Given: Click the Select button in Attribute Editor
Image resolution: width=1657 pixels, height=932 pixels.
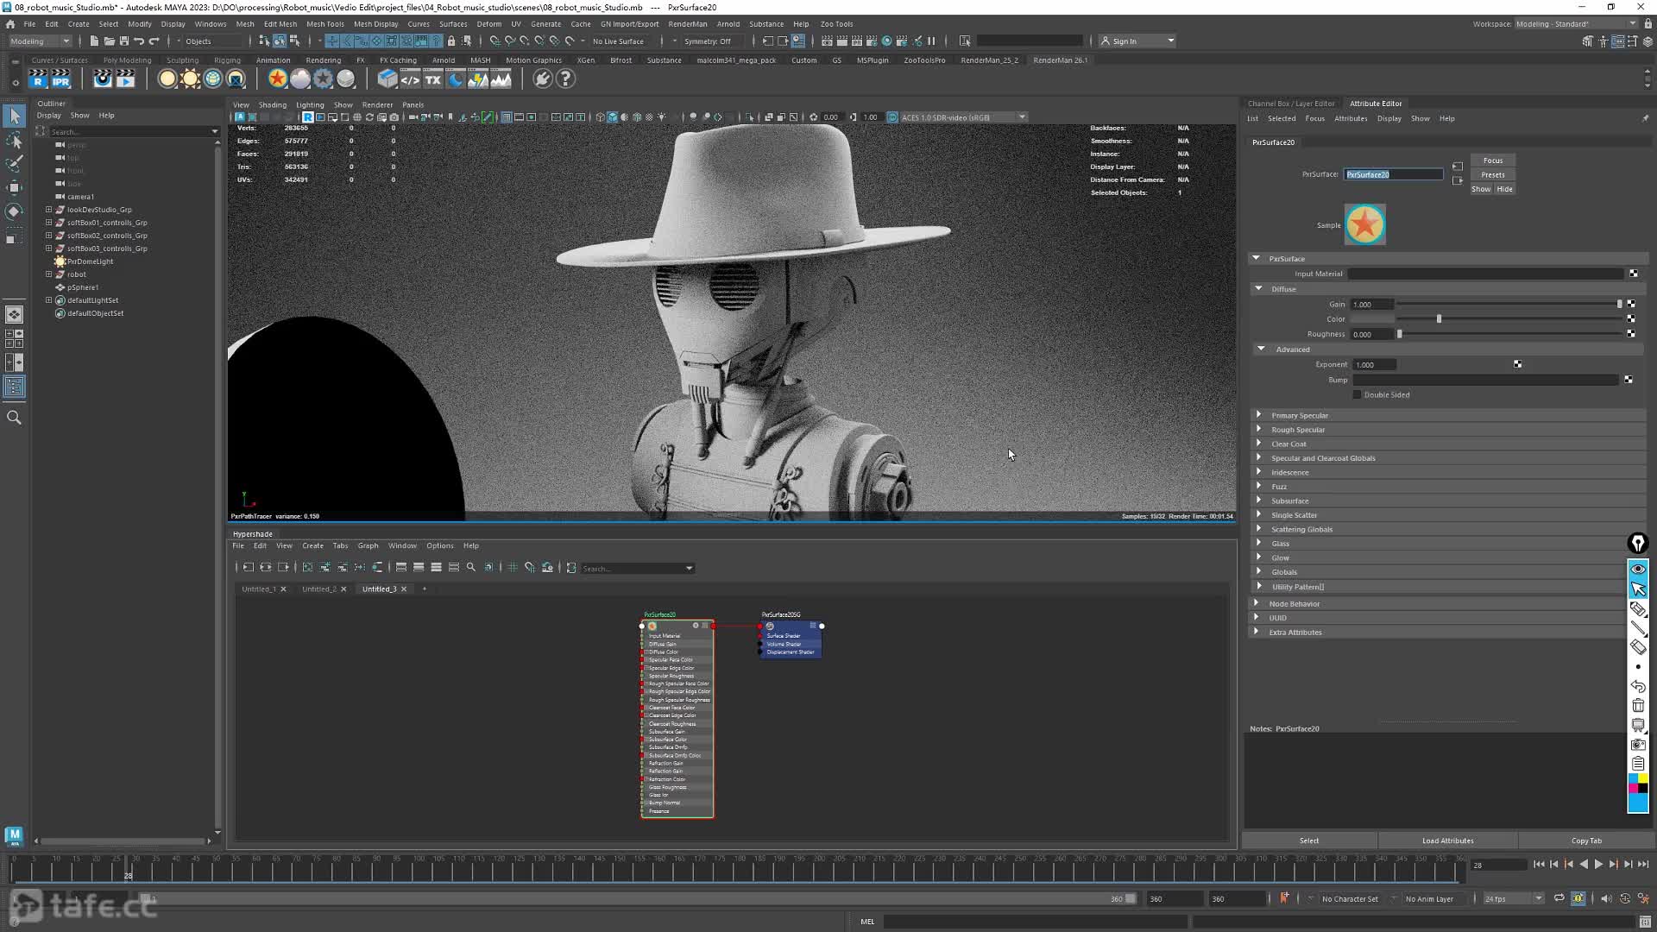Looking at the screenshot, I should tap(1309, 841).
